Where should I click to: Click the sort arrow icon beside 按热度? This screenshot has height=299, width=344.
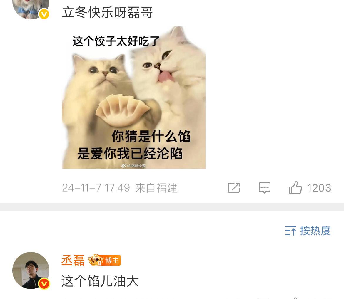(290, 231)
